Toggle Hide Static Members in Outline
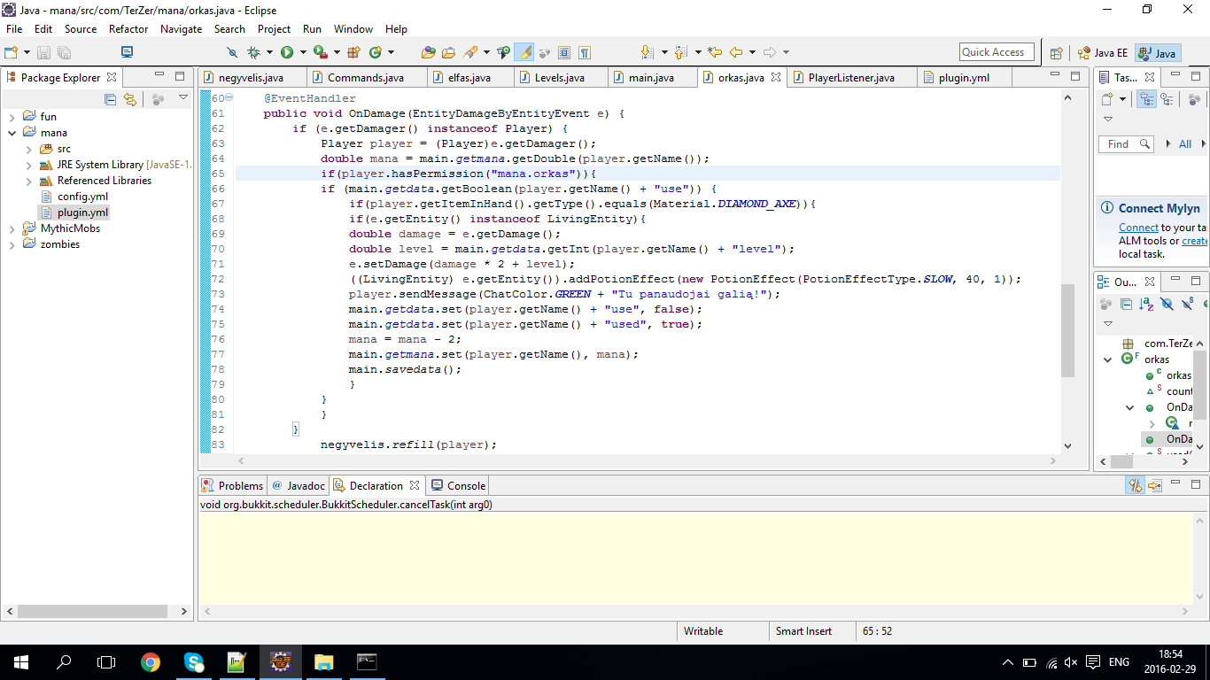 tap(1188, 304)
